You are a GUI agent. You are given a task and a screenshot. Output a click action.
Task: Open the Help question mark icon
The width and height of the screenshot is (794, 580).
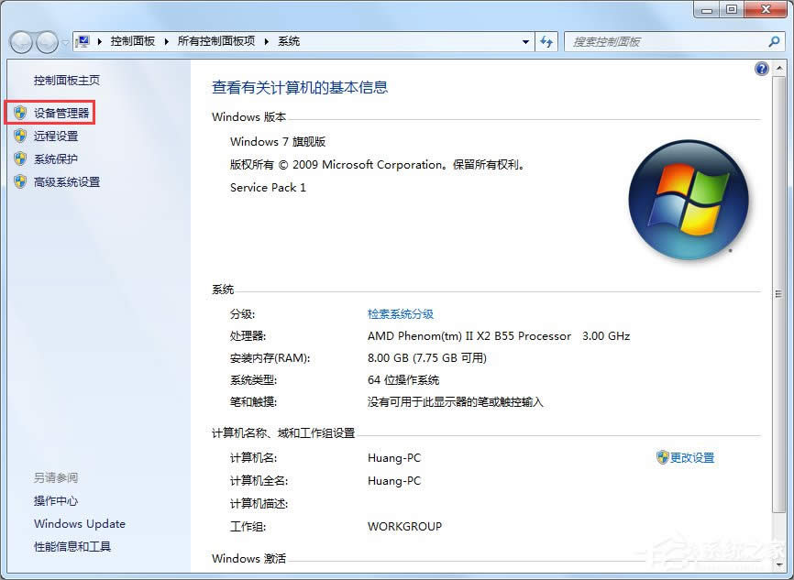tap(762, 69)
